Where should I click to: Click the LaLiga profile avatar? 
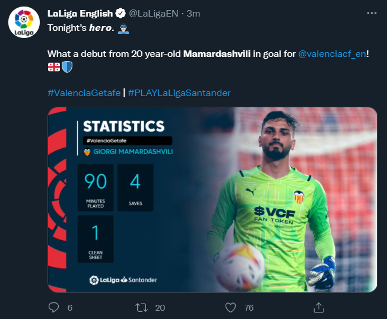click(x=24, y=25)
